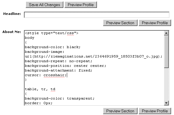Open Preview Profile next to Save All Changes
This screenshot has width=174, height=115.
81,5
